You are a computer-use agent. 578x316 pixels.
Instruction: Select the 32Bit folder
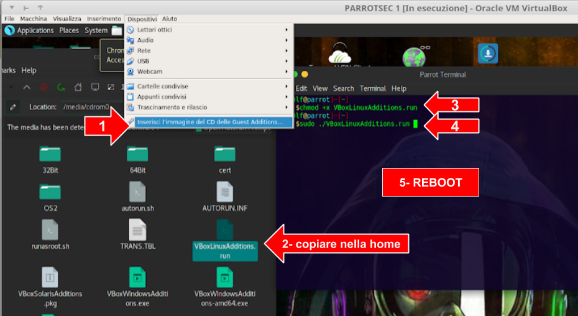coord(50,160)
